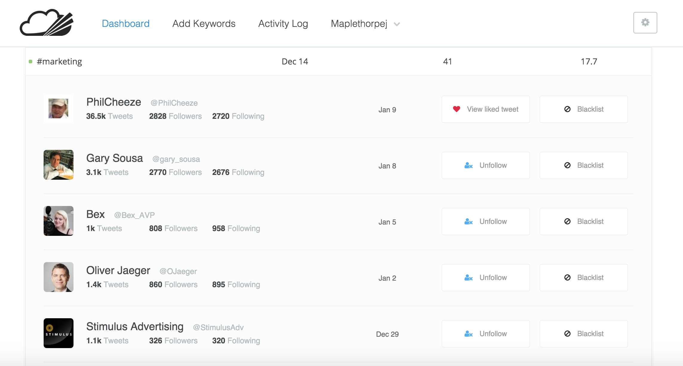Go to the Dashboard tab
This screenshot has width=683, height=366.
[125, 24]
